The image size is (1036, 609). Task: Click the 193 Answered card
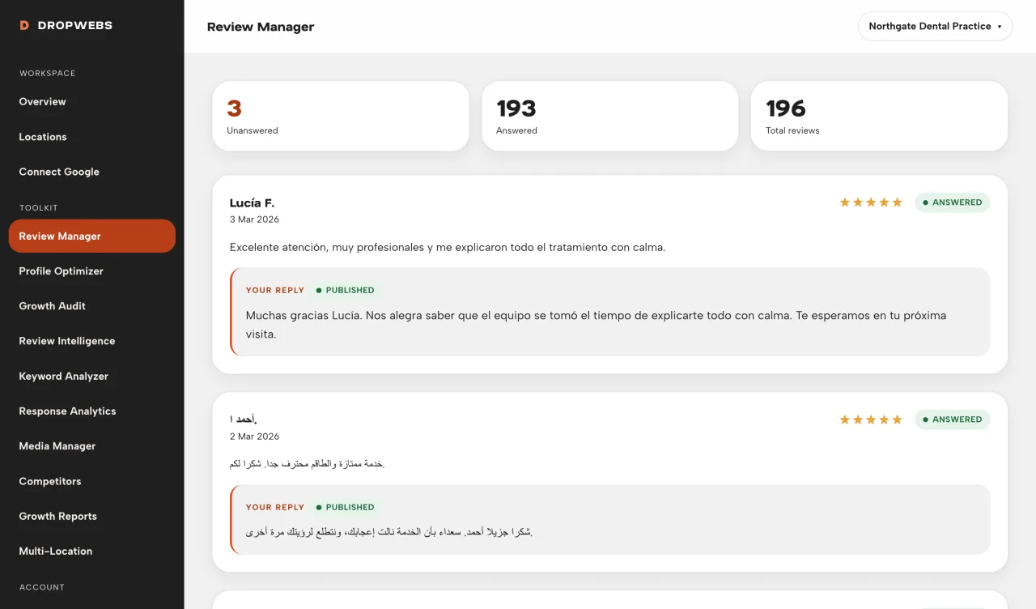(x=609, y=116)
